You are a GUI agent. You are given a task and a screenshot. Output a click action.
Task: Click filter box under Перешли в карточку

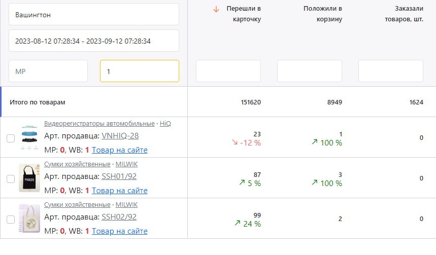[228, 71]
